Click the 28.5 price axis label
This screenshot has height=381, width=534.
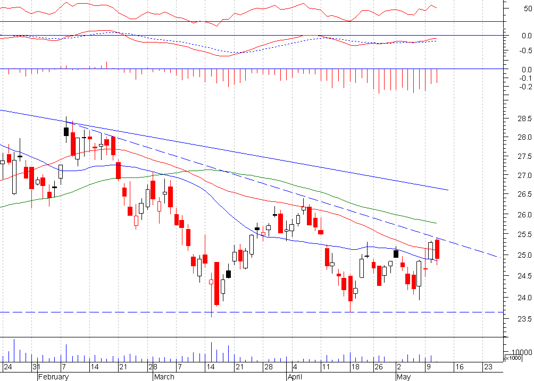tap(524, 118)
